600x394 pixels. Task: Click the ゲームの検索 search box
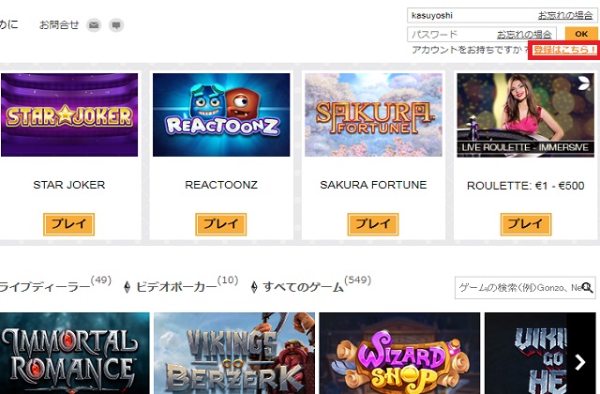tap(525, 288)
